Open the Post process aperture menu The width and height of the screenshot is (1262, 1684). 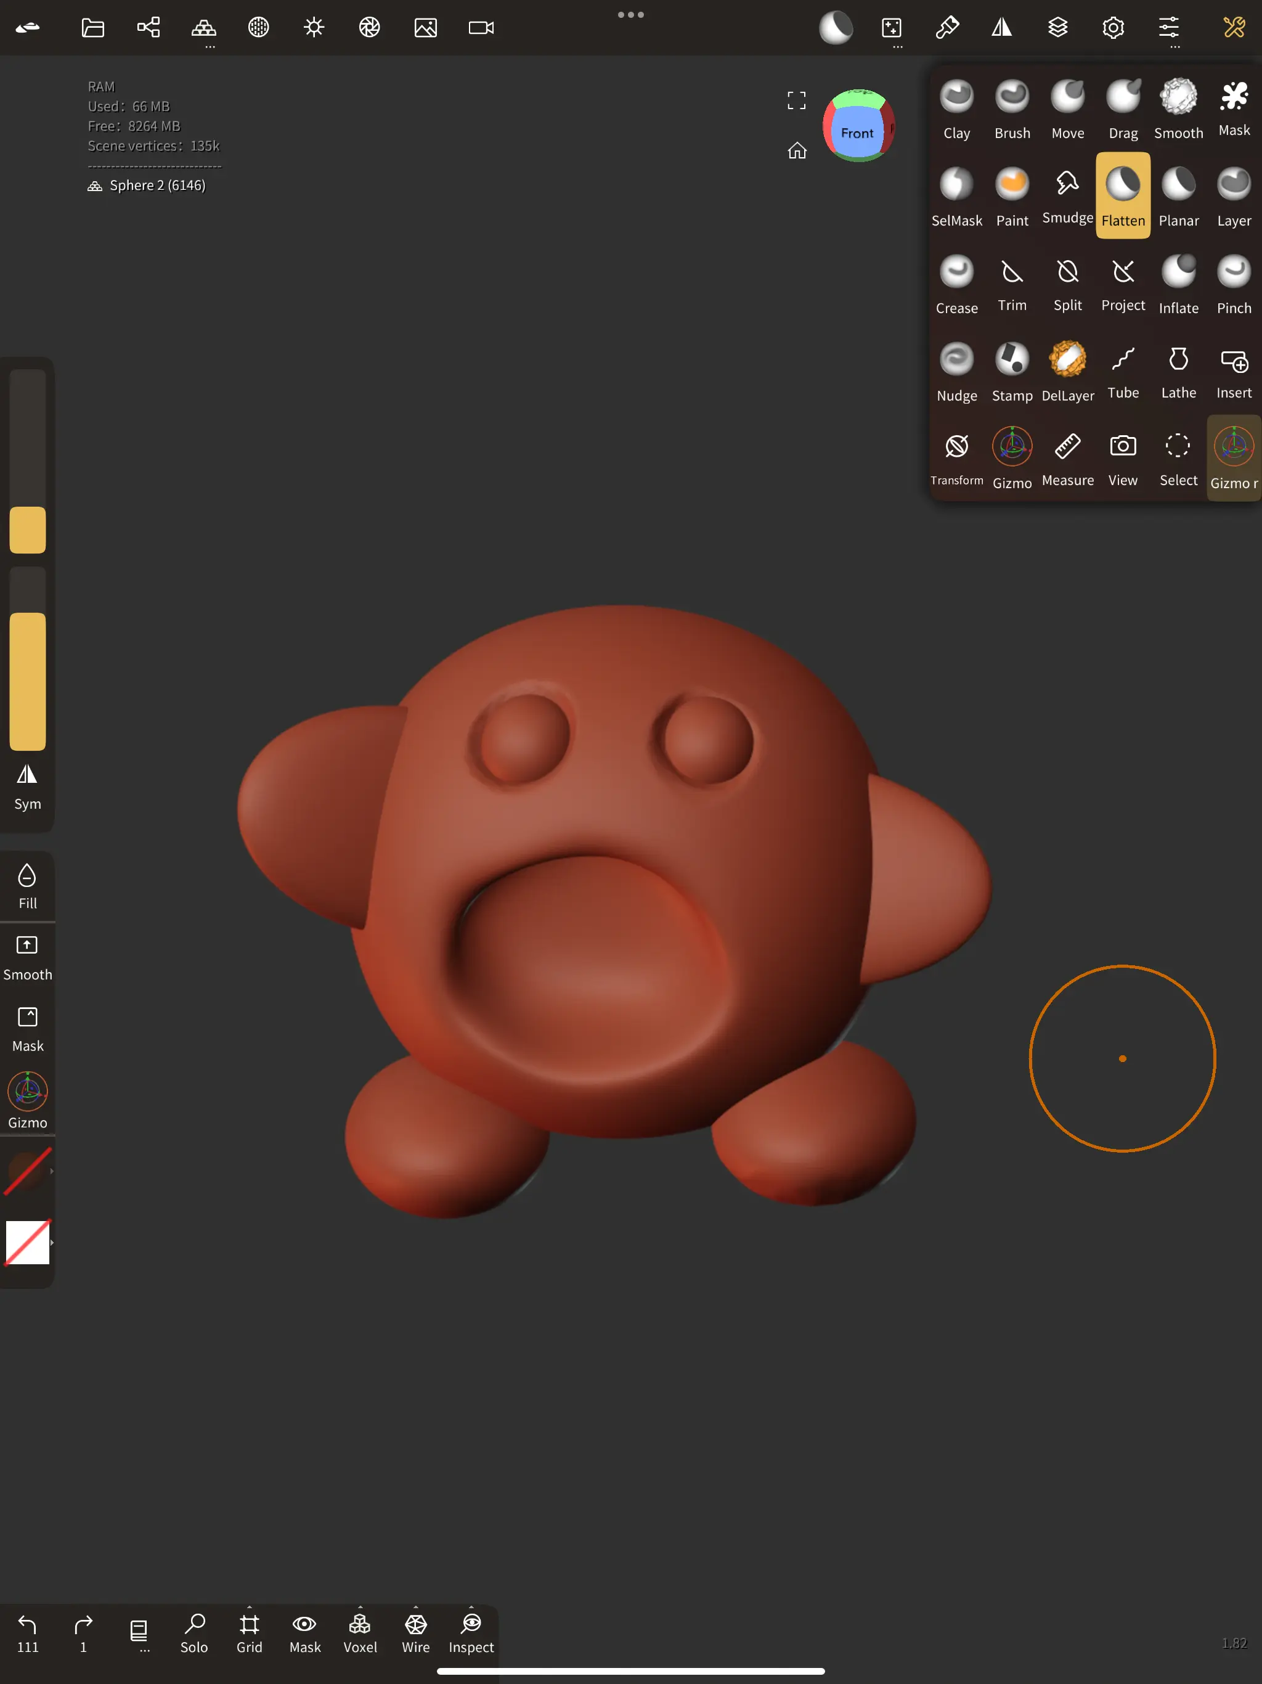coord(369,28)
